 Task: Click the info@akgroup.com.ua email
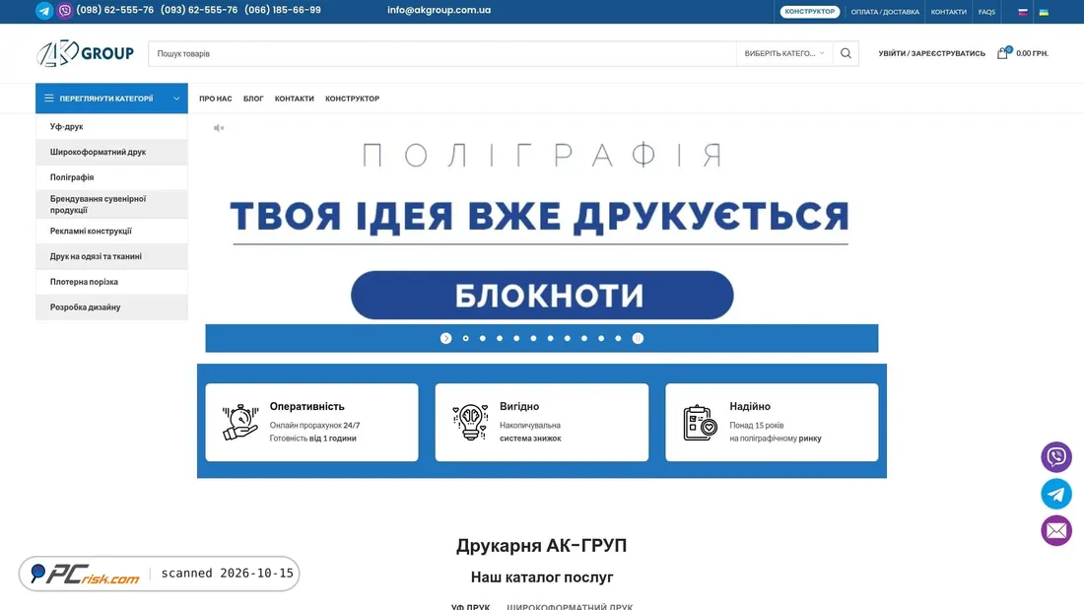(439, 11)
